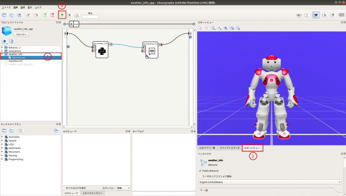
Task: Expand the Animation folder in box library
Action: pyautogui.click(x=2, y=137)
